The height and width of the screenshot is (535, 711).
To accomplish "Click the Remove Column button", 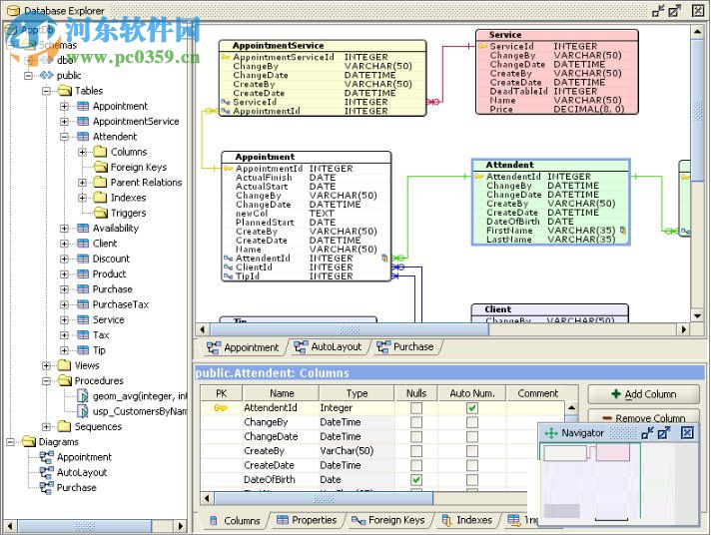I will coord(643,417).
